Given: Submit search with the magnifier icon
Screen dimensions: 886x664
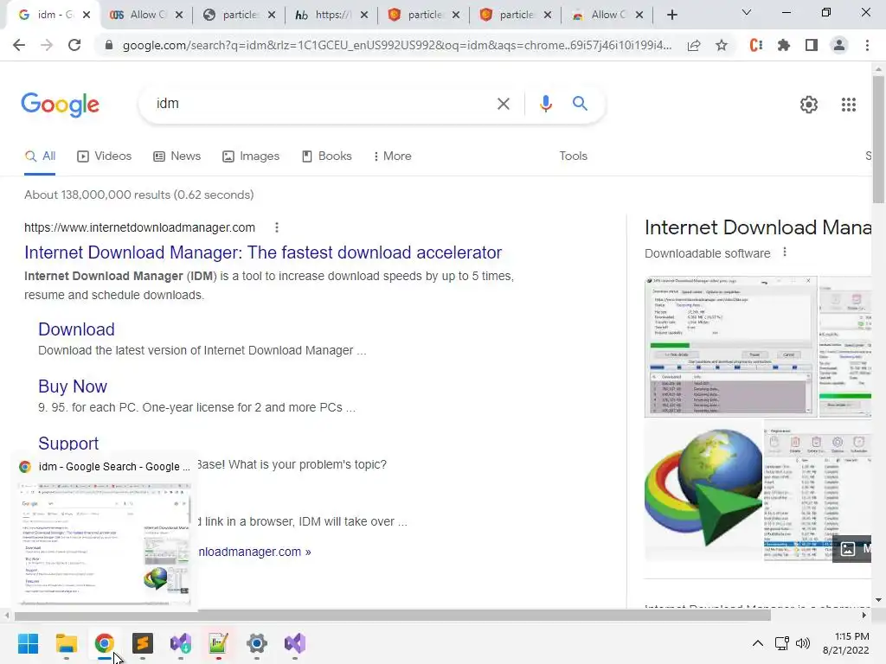Looking at the screenshot, I should (x=580, y=104).
